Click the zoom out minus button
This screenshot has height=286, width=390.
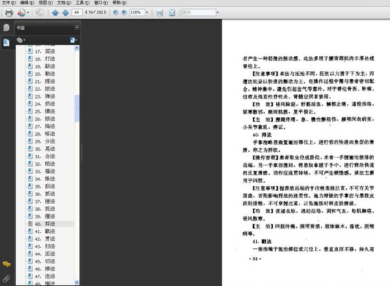(115, 12)
